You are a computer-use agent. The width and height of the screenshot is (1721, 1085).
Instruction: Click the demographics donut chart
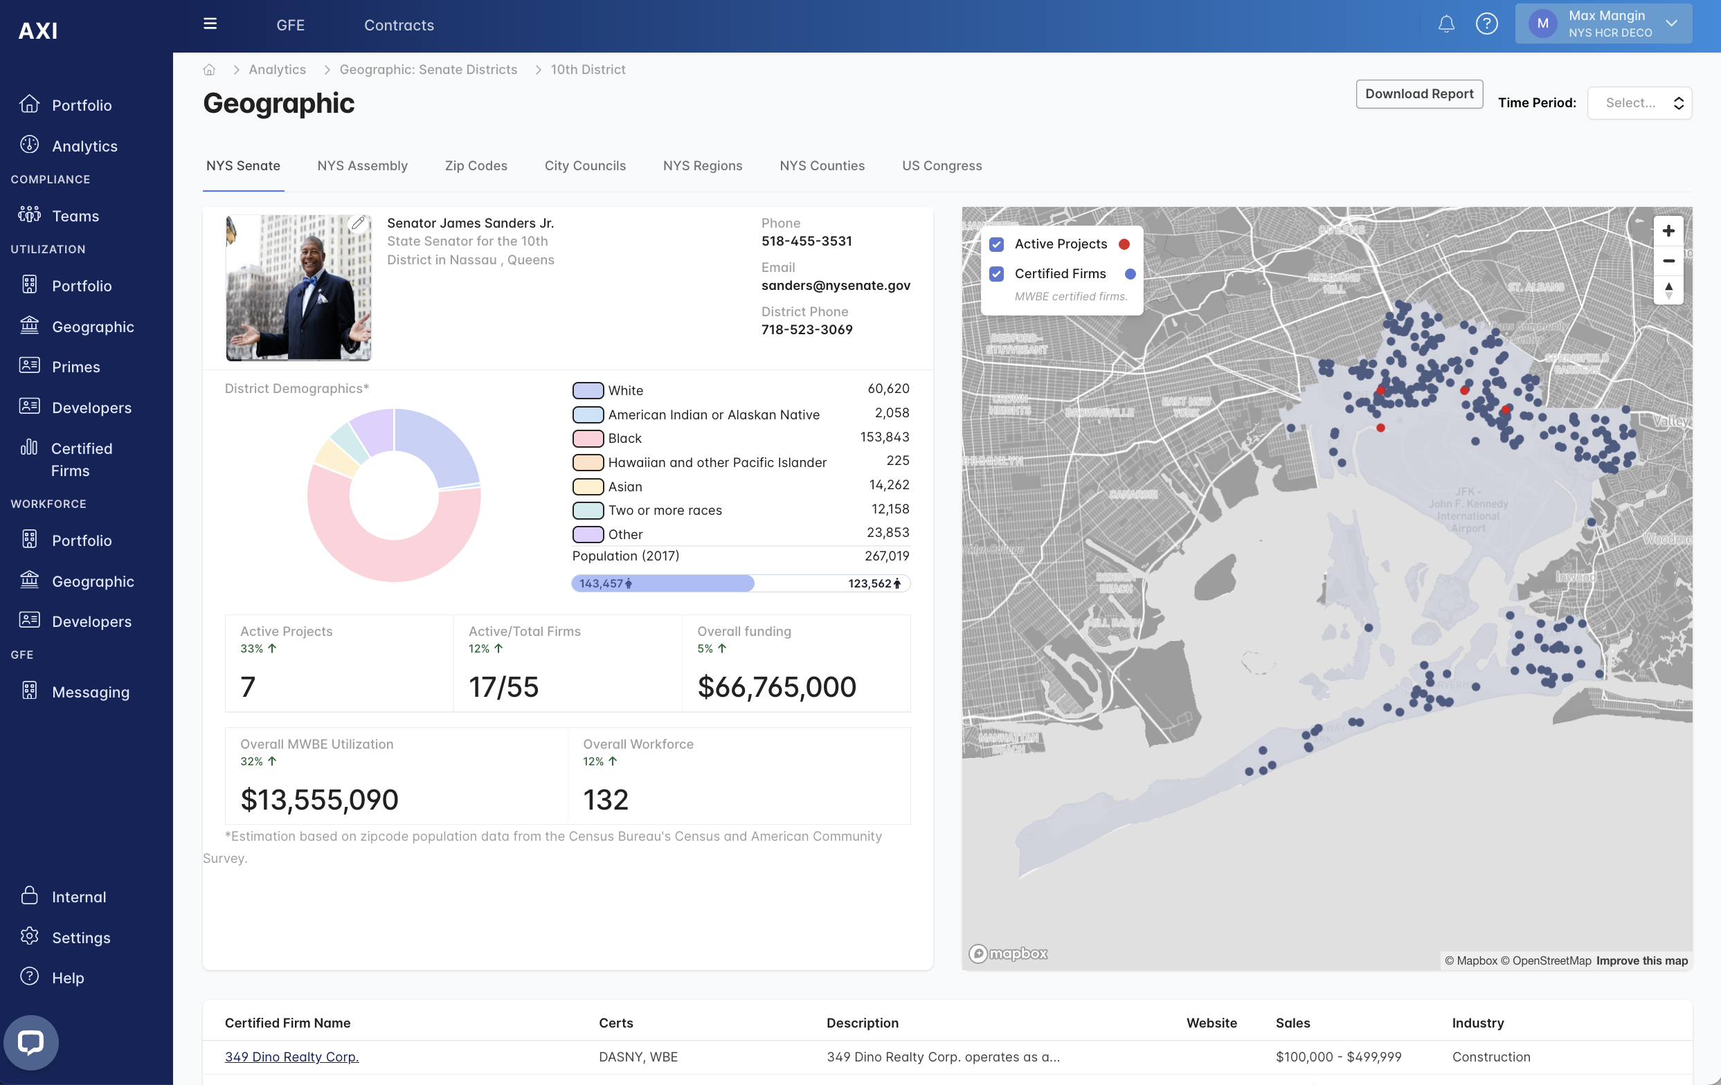pyautogui.click(x=394, y=495)
